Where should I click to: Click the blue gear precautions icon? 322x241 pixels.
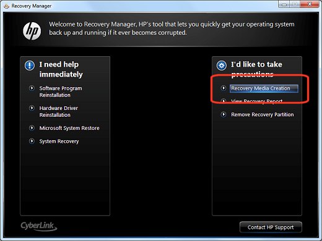222,66
